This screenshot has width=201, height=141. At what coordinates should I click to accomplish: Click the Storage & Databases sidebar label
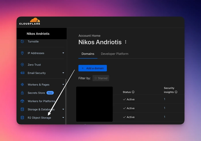click(41, 110)
